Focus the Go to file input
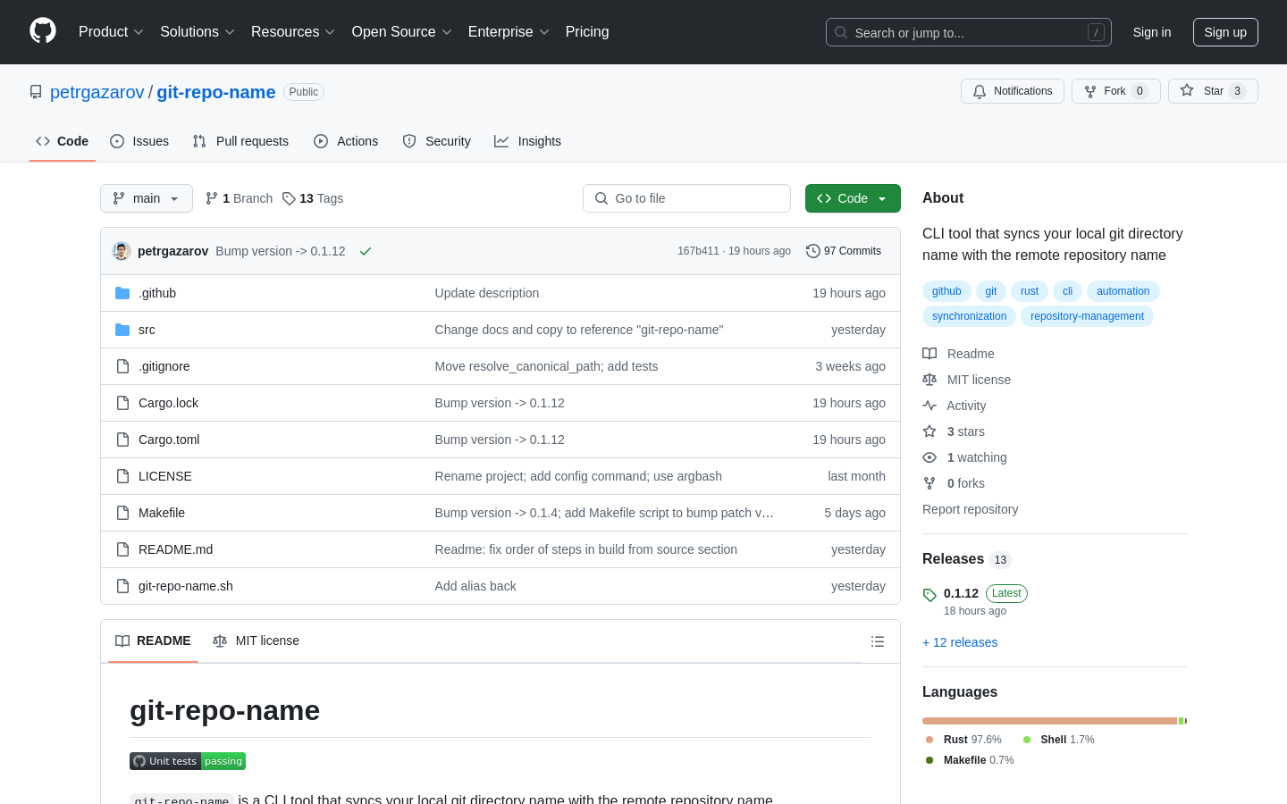Image resolution: width=1287 pixels, height=804 pixels. pos(686,198)
